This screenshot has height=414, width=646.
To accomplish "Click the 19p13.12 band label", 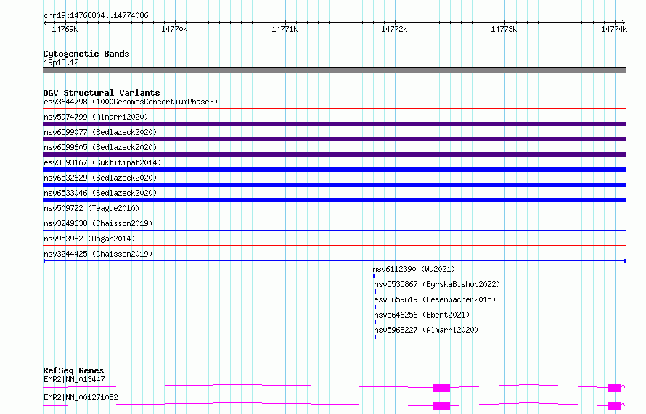I will coord(61,62).
